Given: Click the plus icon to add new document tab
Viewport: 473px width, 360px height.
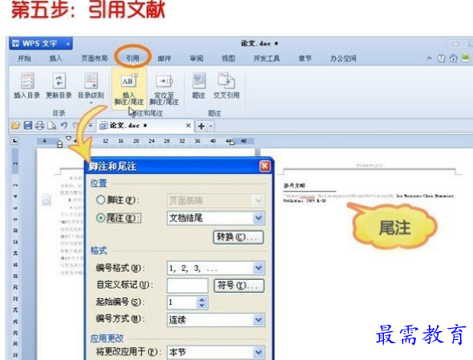Looking at the screenshot, I should tap(201, 126).
